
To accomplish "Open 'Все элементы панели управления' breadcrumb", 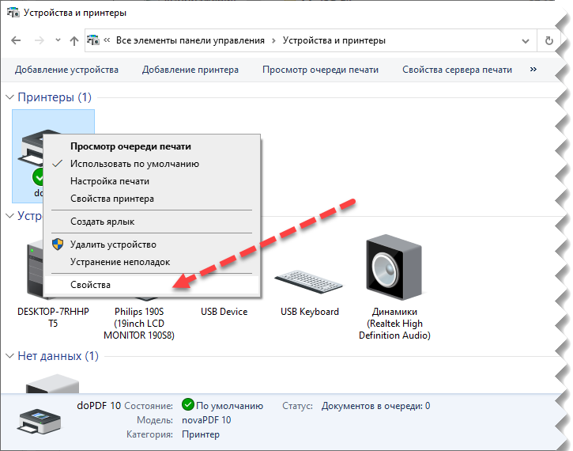I will click(x=190, y=40).
